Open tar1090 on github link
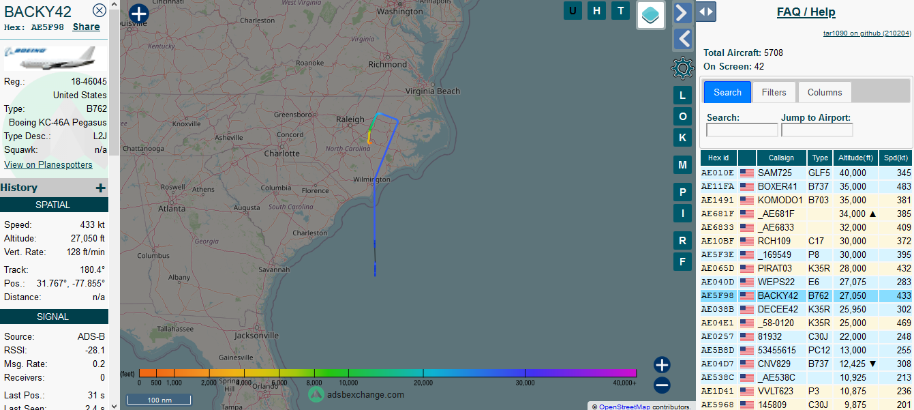 867,33
